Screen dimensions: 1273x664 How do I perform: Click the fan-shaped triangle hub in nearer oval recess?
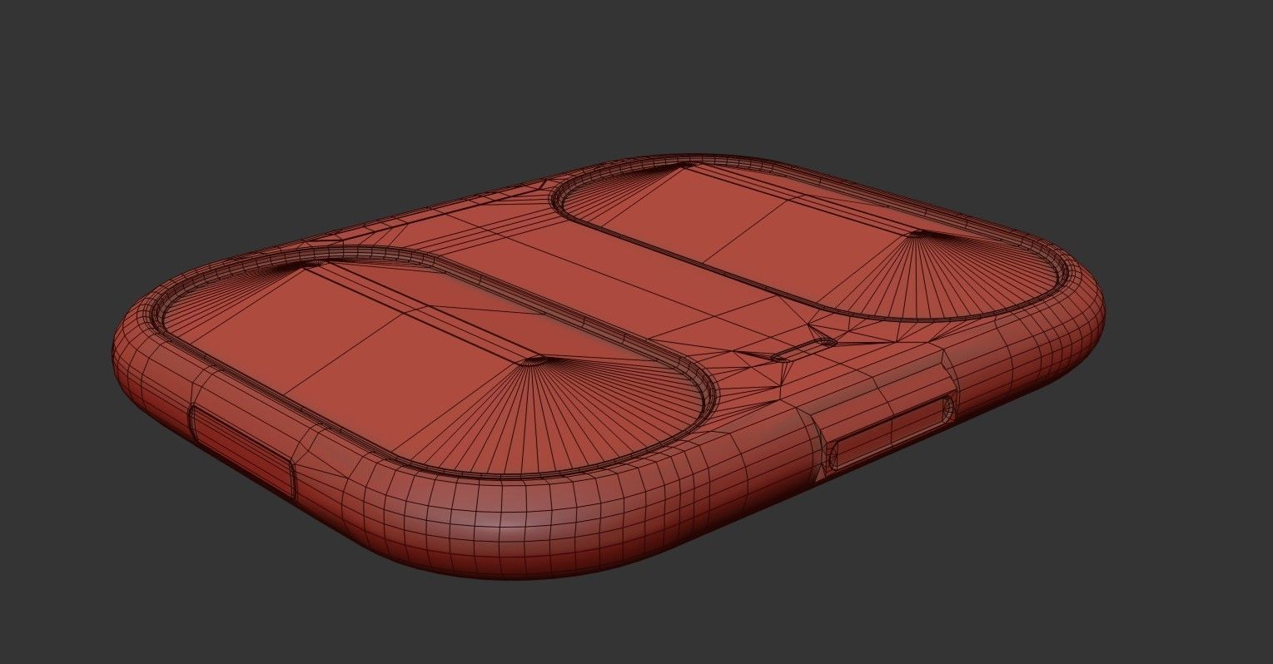(533, 362)
